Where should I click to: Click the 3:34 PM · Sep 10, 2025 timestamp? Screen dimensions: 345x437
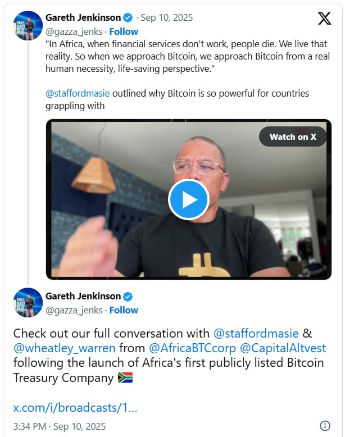click(59, 426)
